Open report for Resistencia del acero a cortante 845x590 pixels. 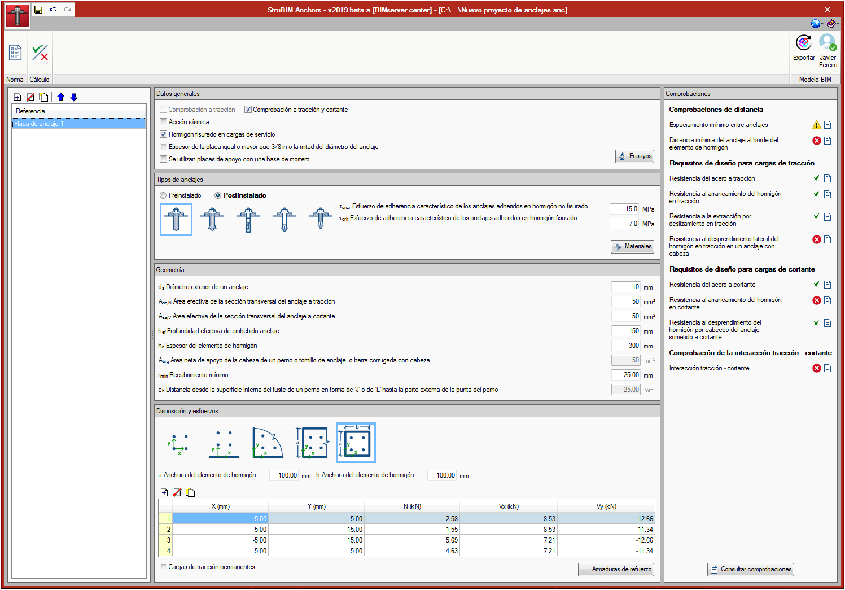click(828, 285)
